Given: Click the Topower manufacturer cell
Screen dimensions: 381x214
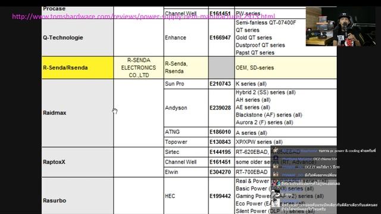Looking at the screenshot, I should point(186,142).
